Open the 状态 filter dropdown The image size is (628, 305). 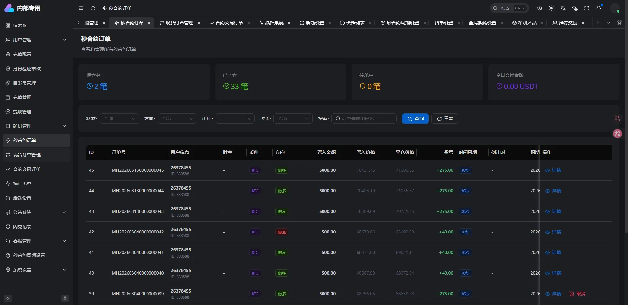tap(119, 119)
